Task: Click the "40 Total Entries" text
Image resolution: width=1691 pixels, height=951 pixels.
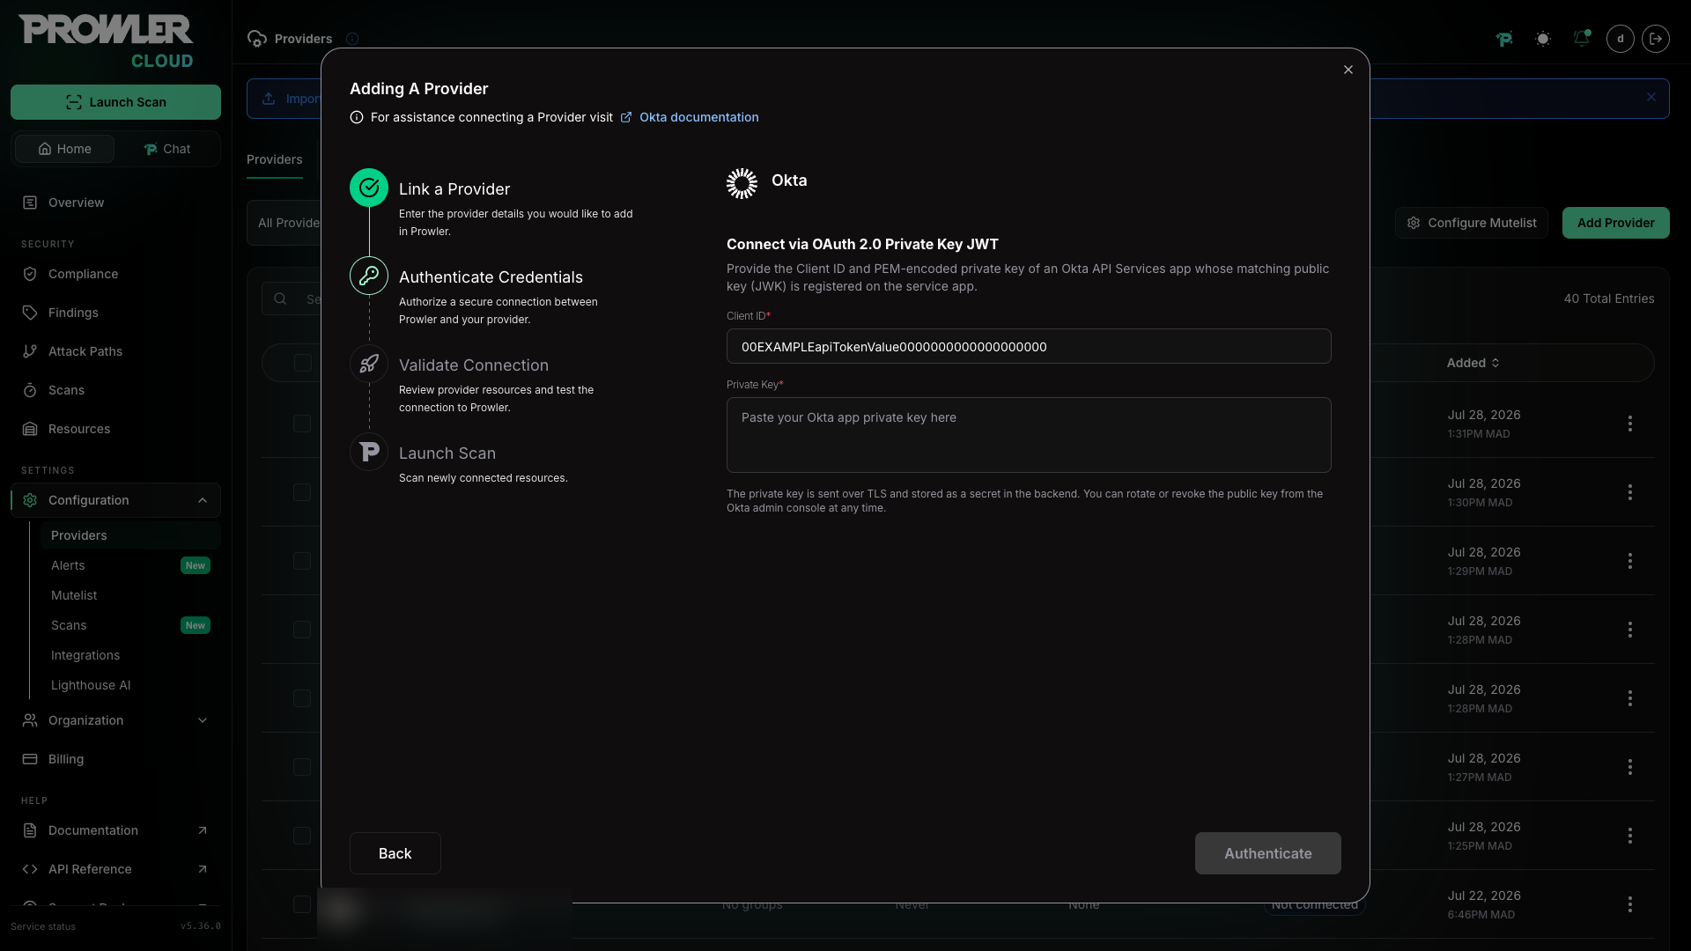Action: click(x=1608, y=299)
